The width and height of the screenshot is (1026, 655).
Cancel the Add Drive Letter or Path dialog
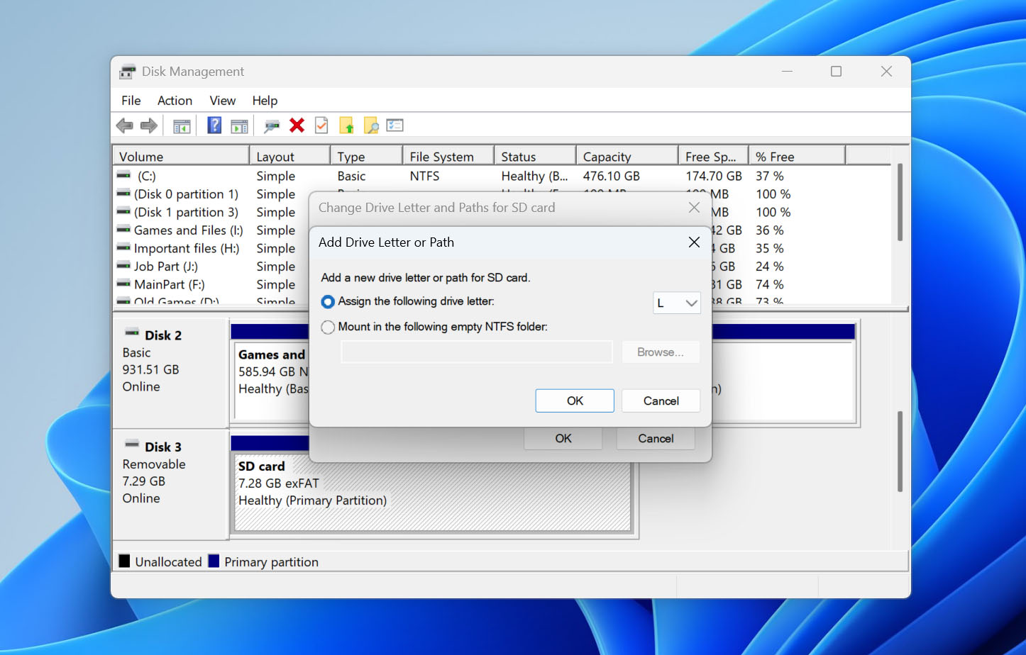pyautogui.click(x=661, y=401)
